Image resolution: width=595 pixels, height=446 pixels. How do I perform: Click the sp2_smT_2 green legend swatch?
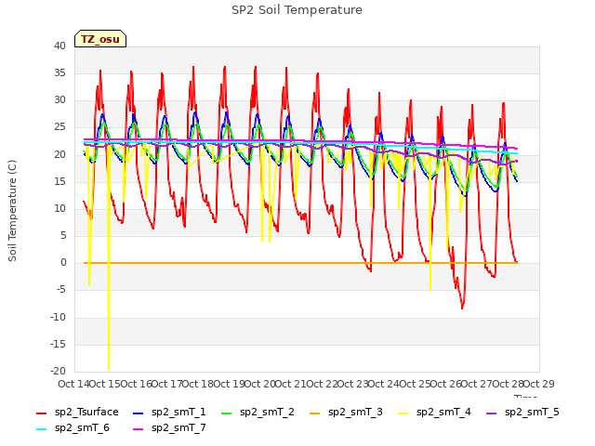(227, 413)
